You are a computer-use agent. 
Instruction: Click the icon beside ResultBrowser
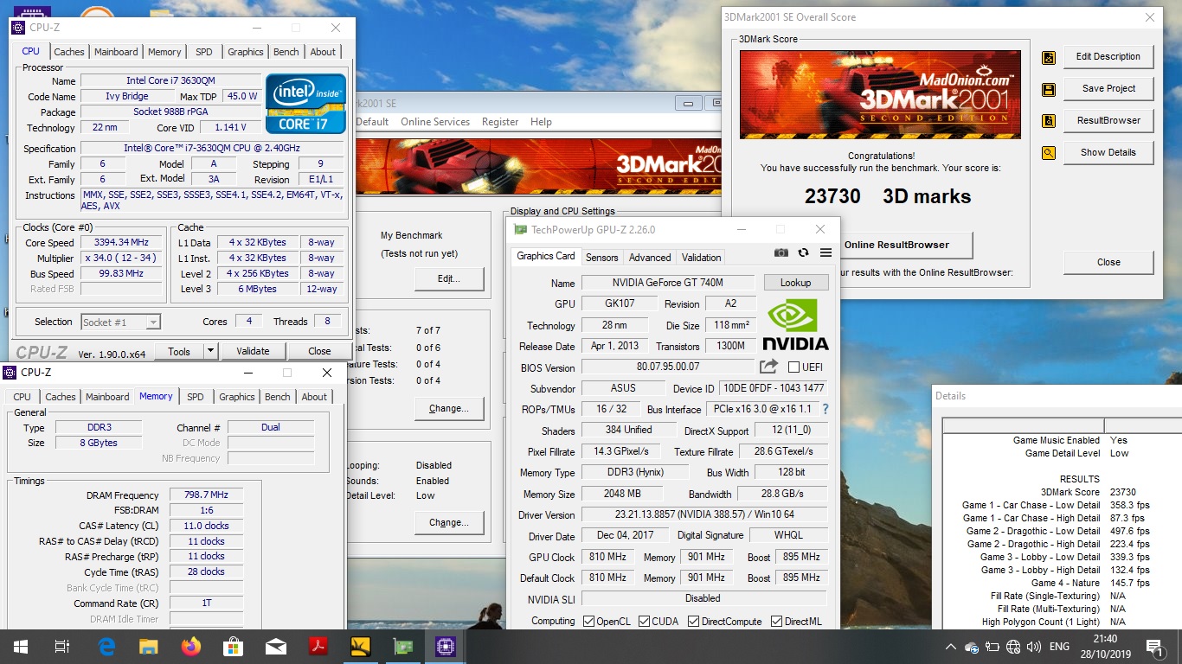[x=1049, y=122]
